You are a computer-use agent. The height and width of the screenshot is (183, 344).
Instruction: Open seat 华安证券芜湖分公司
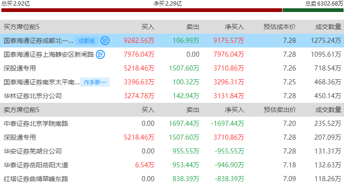tap(33, 151)
